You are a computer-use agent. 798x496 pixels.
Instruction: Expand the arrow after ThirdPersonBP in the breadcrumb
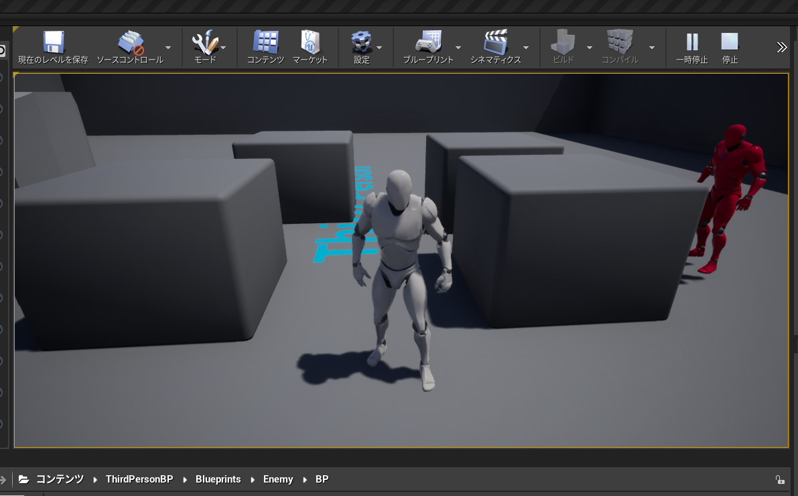pos(185,480)
